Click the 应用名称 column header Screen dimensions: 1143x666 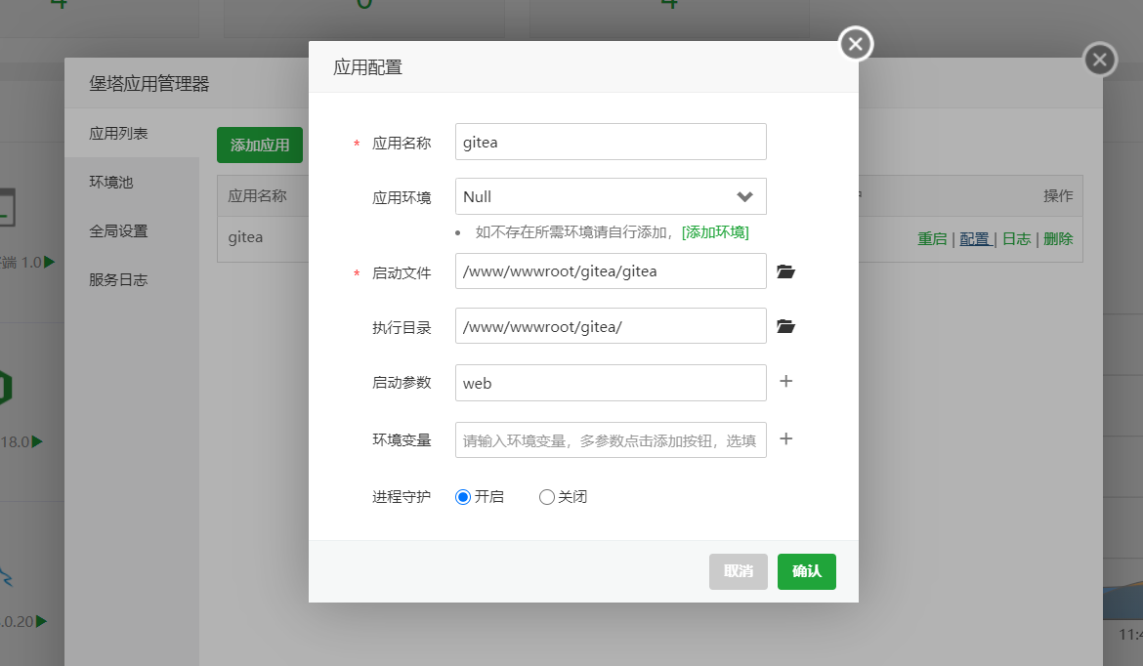click(257, 196)
